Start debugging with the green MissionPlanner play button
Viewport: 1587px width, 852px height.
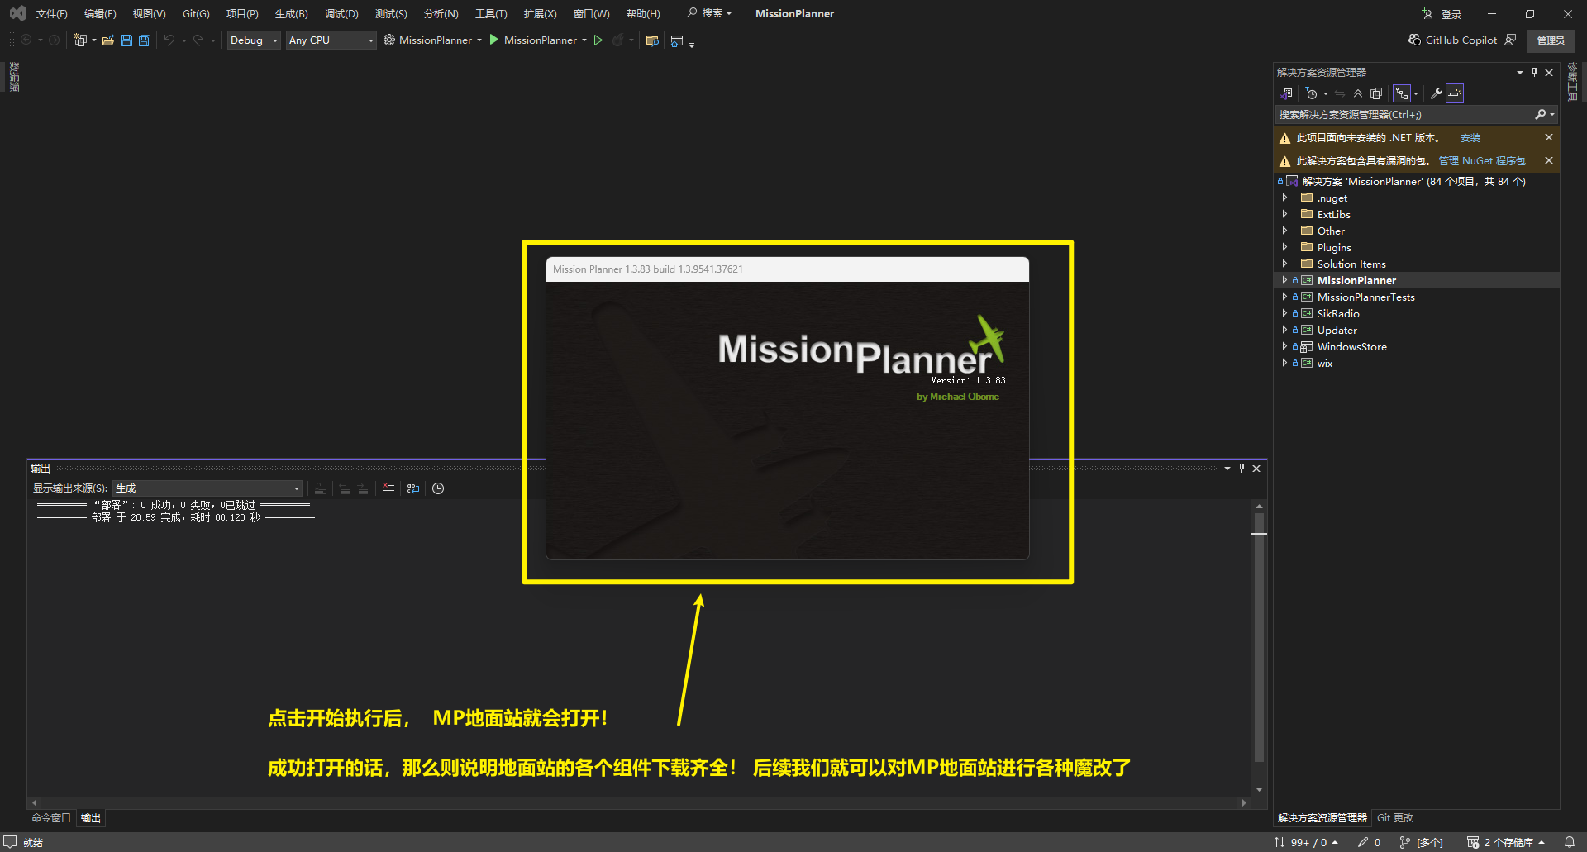(x=494, y=40)
